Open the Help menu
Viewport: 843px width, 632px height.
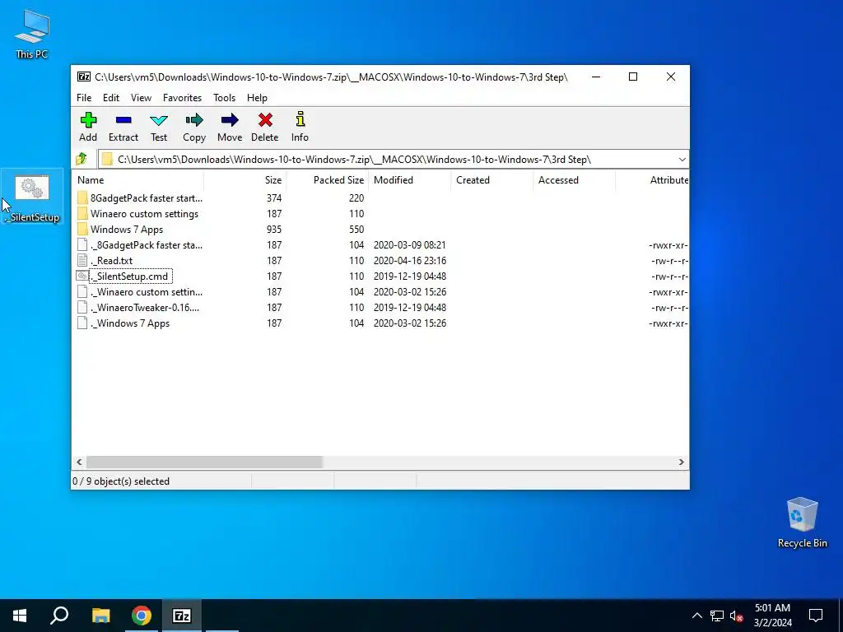(257, 98)
